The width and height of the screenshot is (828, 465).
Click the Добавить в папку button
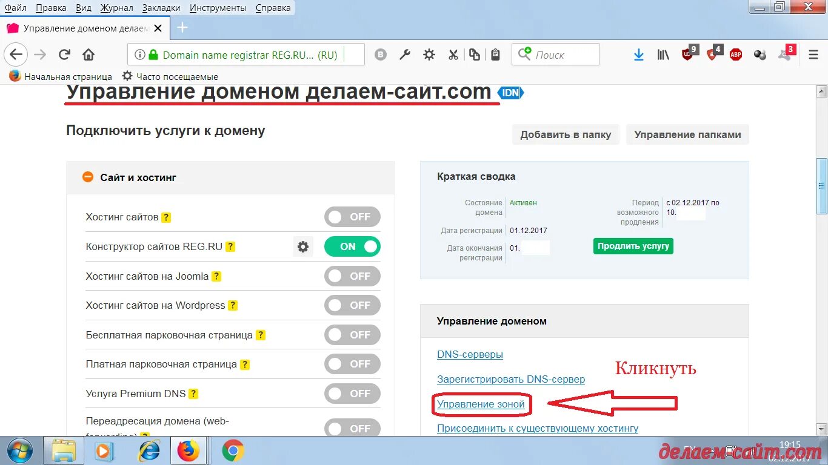(x=566, y=134)
